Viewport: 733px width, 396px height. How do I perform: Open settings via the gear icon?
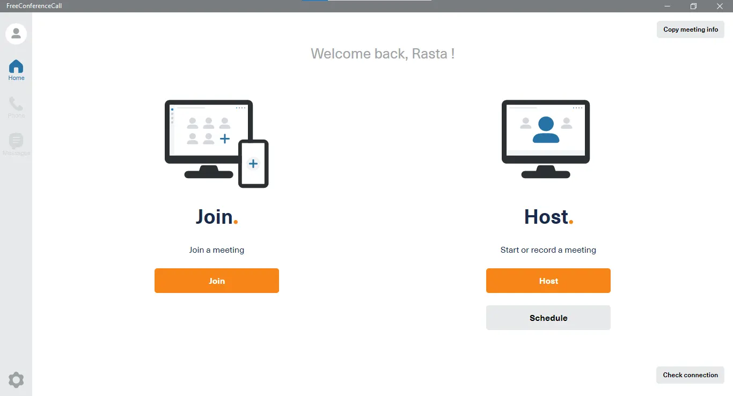[16, 380]
